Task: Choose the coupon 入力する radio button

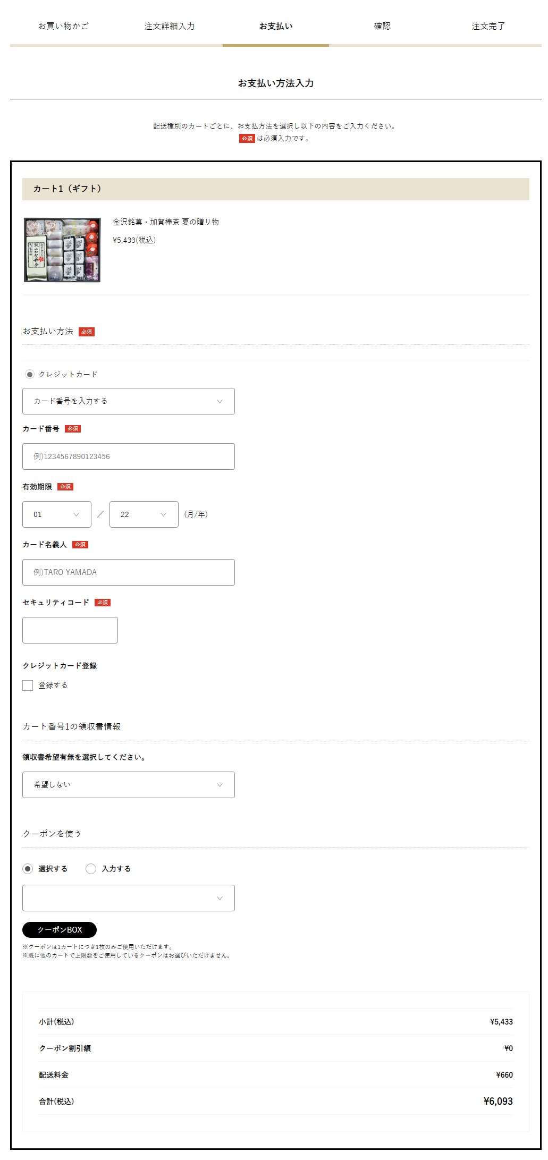Action: coord(91,869)
